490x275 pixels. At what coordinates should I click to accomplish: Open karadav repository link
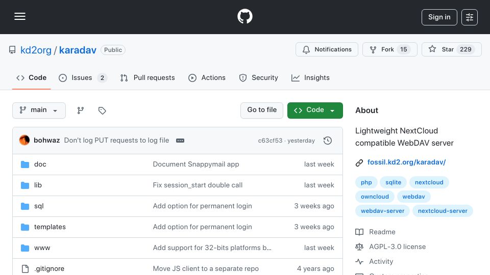78,50
